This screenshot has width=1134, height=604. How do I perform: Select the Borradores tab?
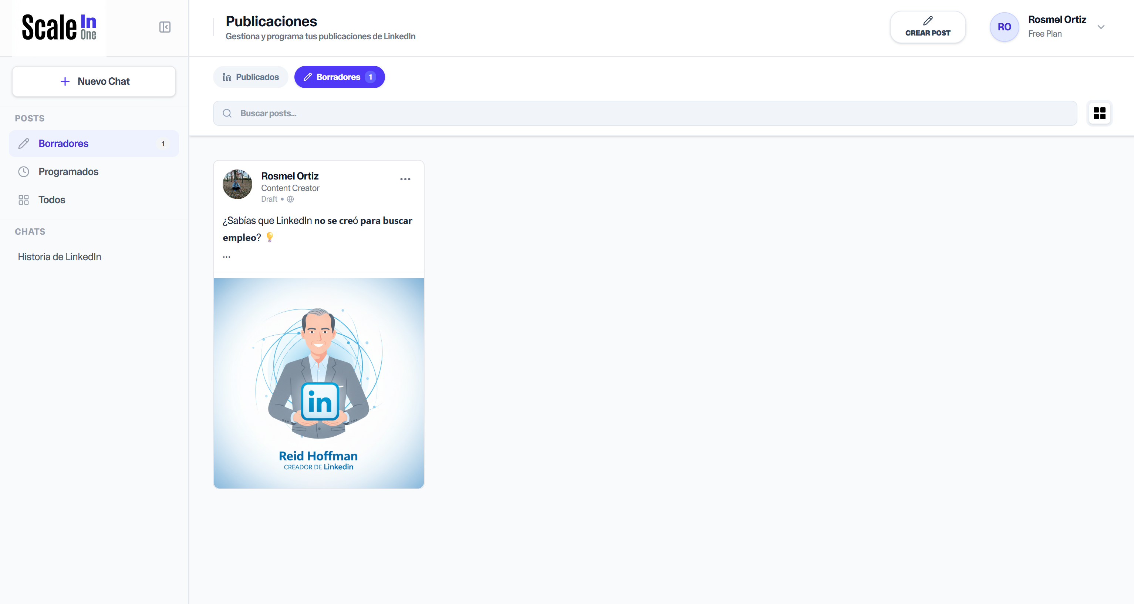tap(339, 77)
